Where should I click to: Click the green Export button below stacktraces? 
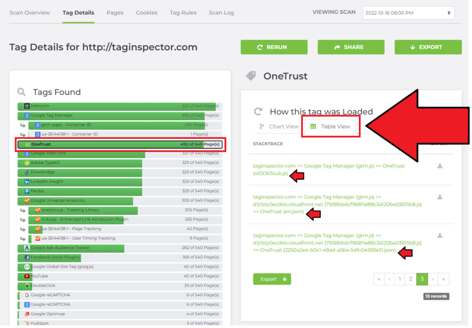[x=272, y=279]
